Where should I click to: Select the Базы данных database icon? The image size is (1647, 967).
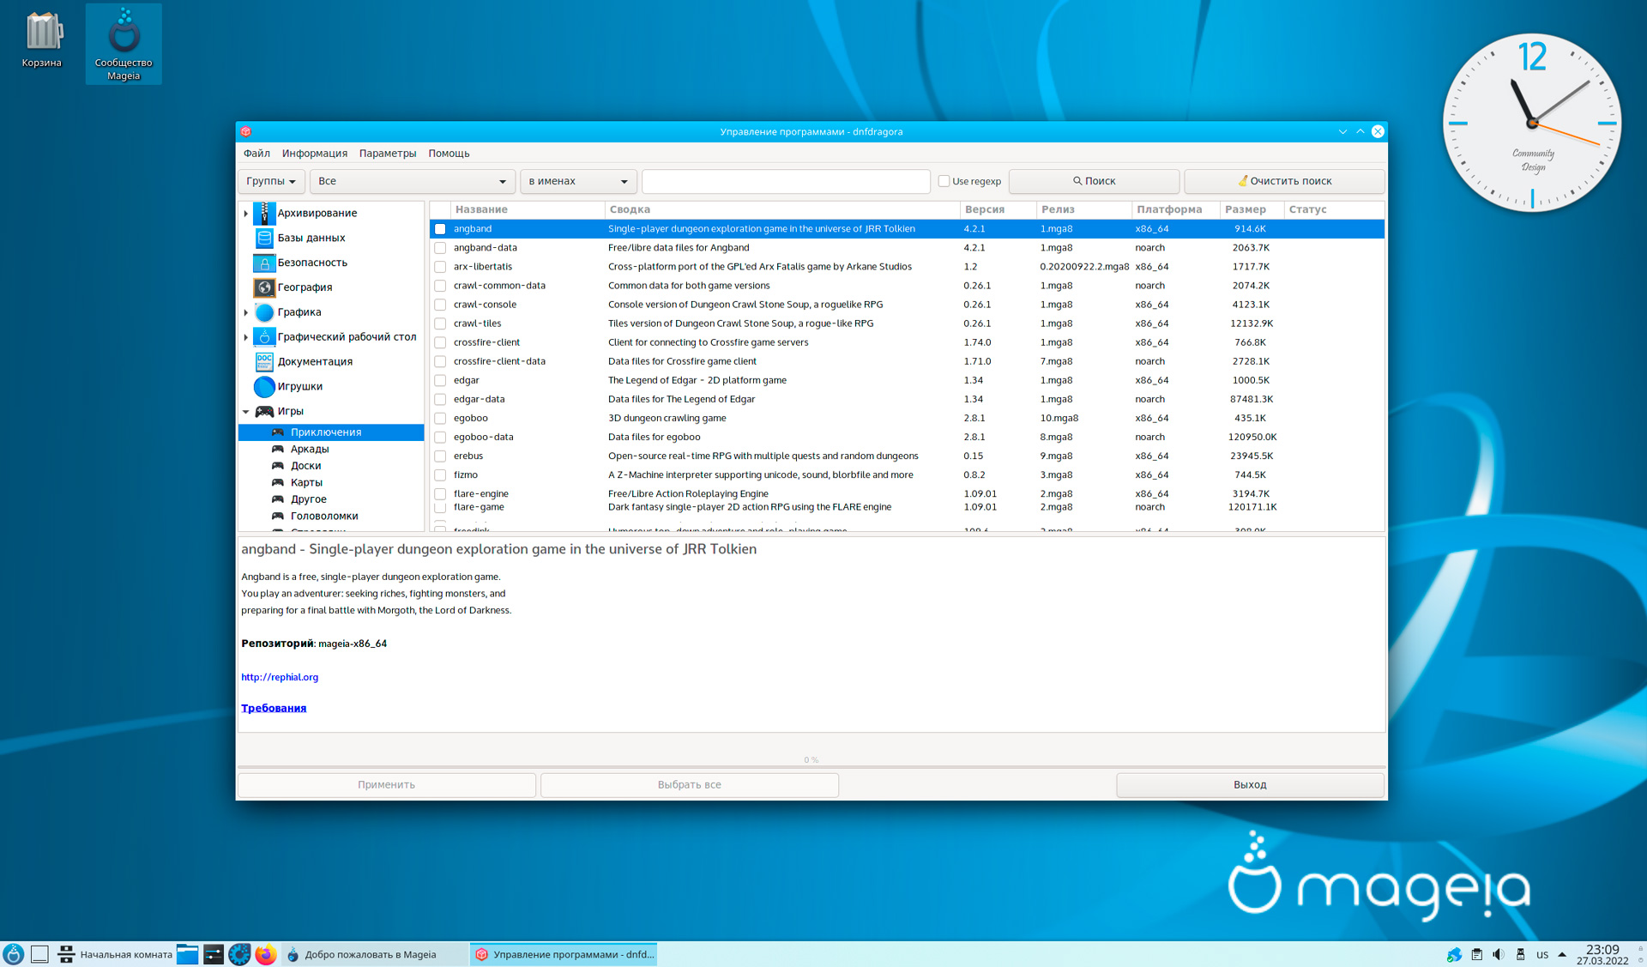click(x=264, y=238)
